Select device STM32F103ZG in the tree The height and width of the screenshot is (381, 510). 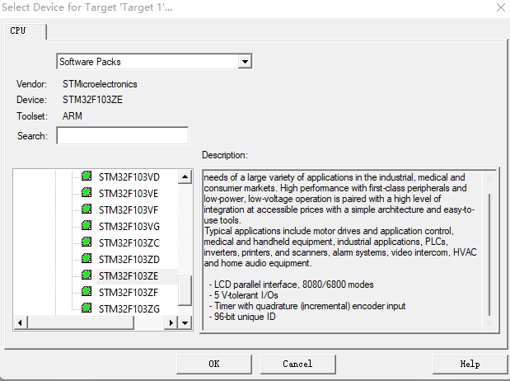tap(129, 308)
